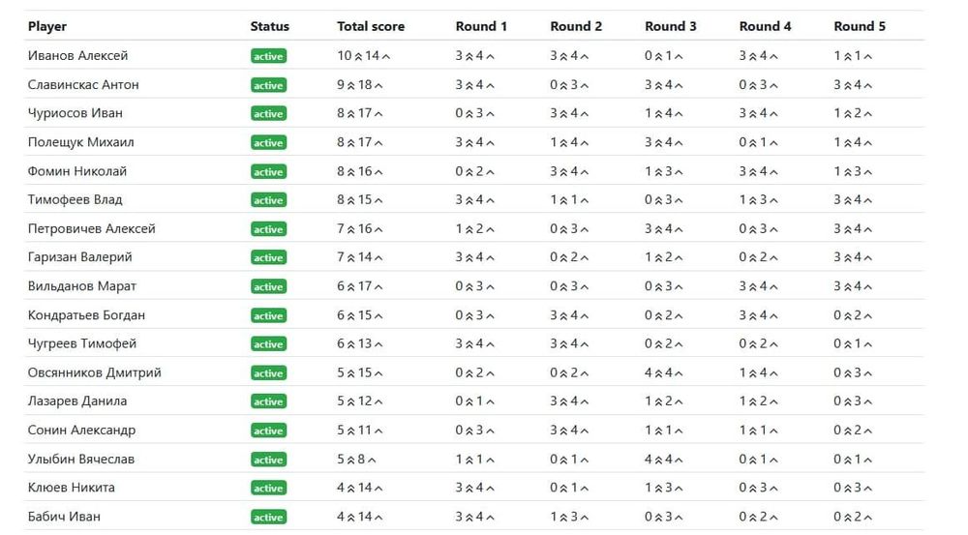The width and height of the screenshot is (968, 535).
Task: Click single chevron in Тимофеев Влад's Round 4
Action: click(x=774, y=200)
